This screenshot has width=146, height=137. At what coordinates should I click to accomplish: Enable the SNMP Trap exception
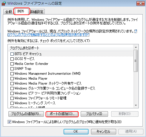[x=12, y=69]
